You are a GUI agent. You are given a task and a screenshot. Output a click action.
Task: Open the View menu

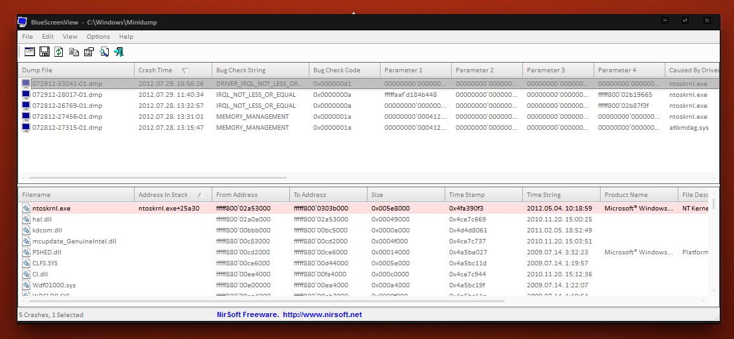tap(70, 36)
